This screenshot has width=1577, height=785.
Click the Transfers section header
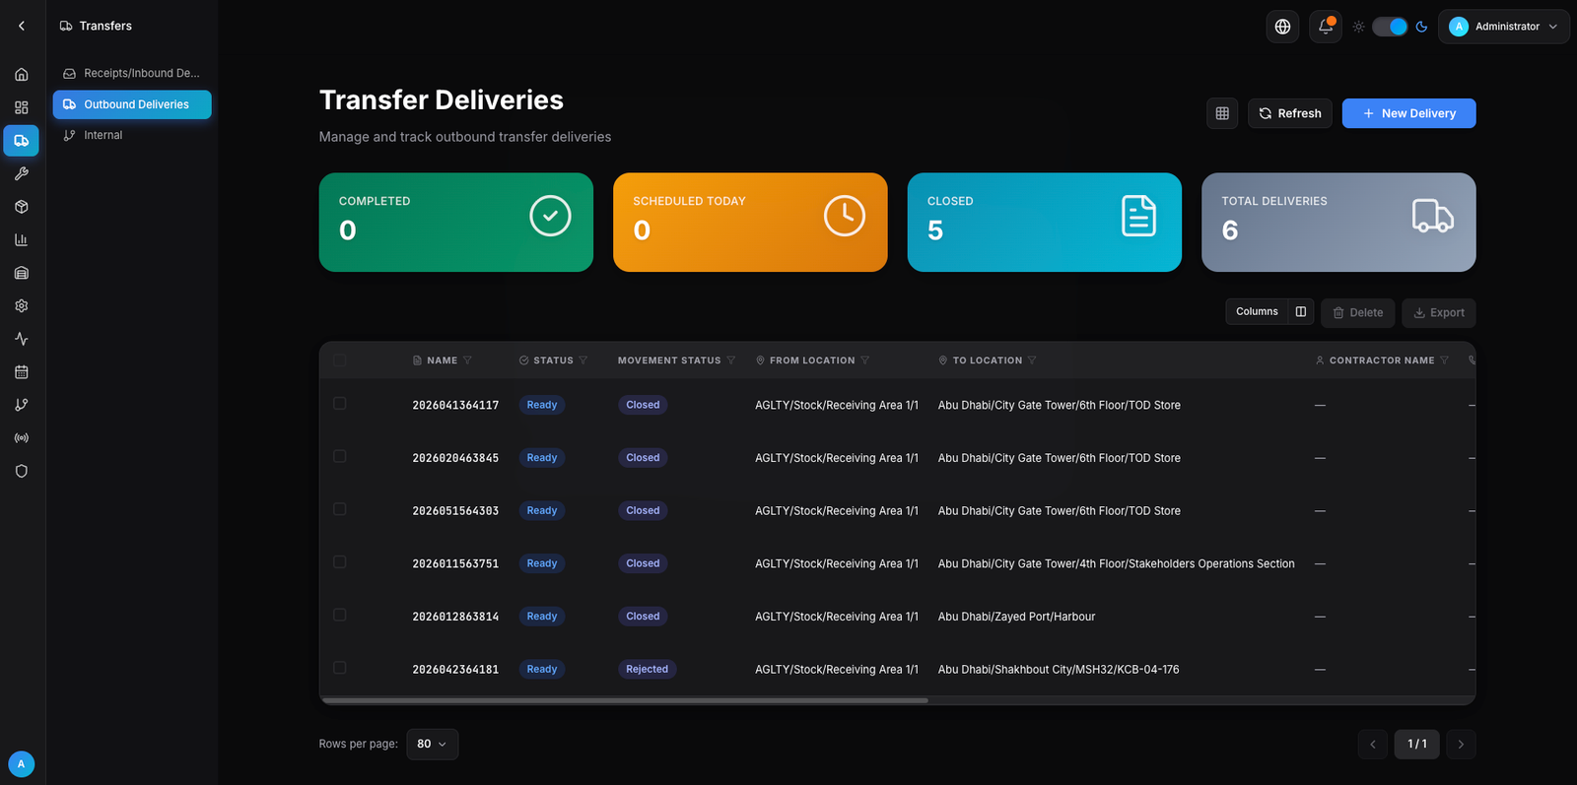[x=96, y=26]
